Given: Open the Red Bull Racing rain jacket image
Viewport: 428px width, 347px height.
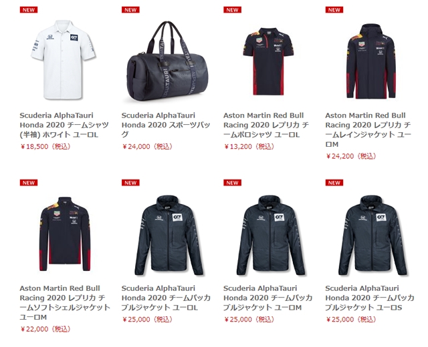Looking at the screenshot, I should pos(370,61).
